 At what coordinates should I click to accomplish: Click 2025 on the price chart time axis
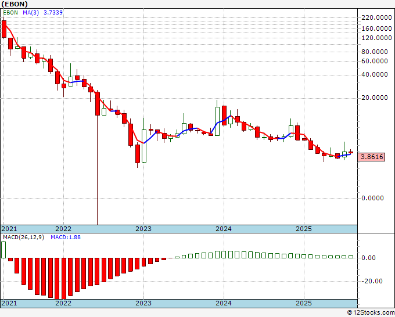coord(304,229)
